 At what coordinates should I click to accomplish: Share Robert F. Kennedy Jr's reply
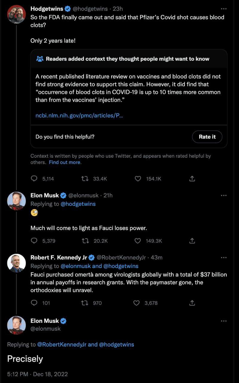[192, 303]
